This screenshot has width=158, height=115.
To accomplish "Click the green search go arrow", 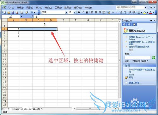I will [x=154, y=57].
